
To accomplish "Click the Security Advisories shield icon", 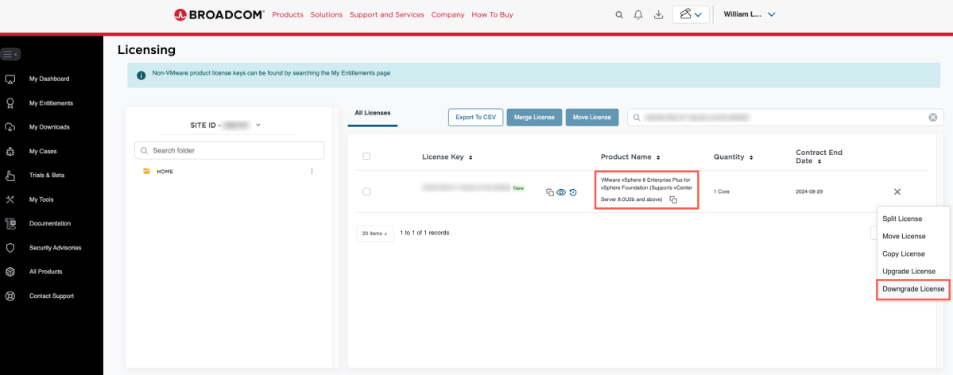I will [10, 248].
